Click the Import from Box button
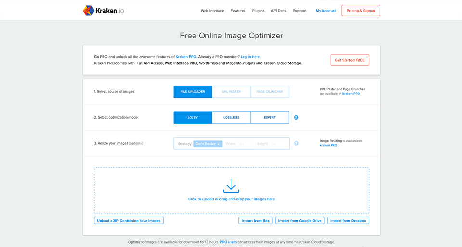Screen dimensions: 462x247 [255, 221]
